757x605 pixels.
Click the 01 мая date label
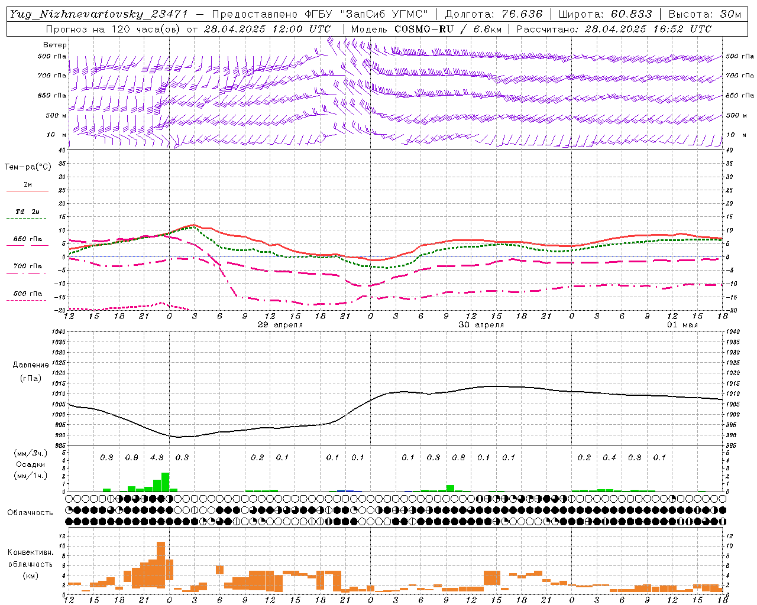pos(682,325)
